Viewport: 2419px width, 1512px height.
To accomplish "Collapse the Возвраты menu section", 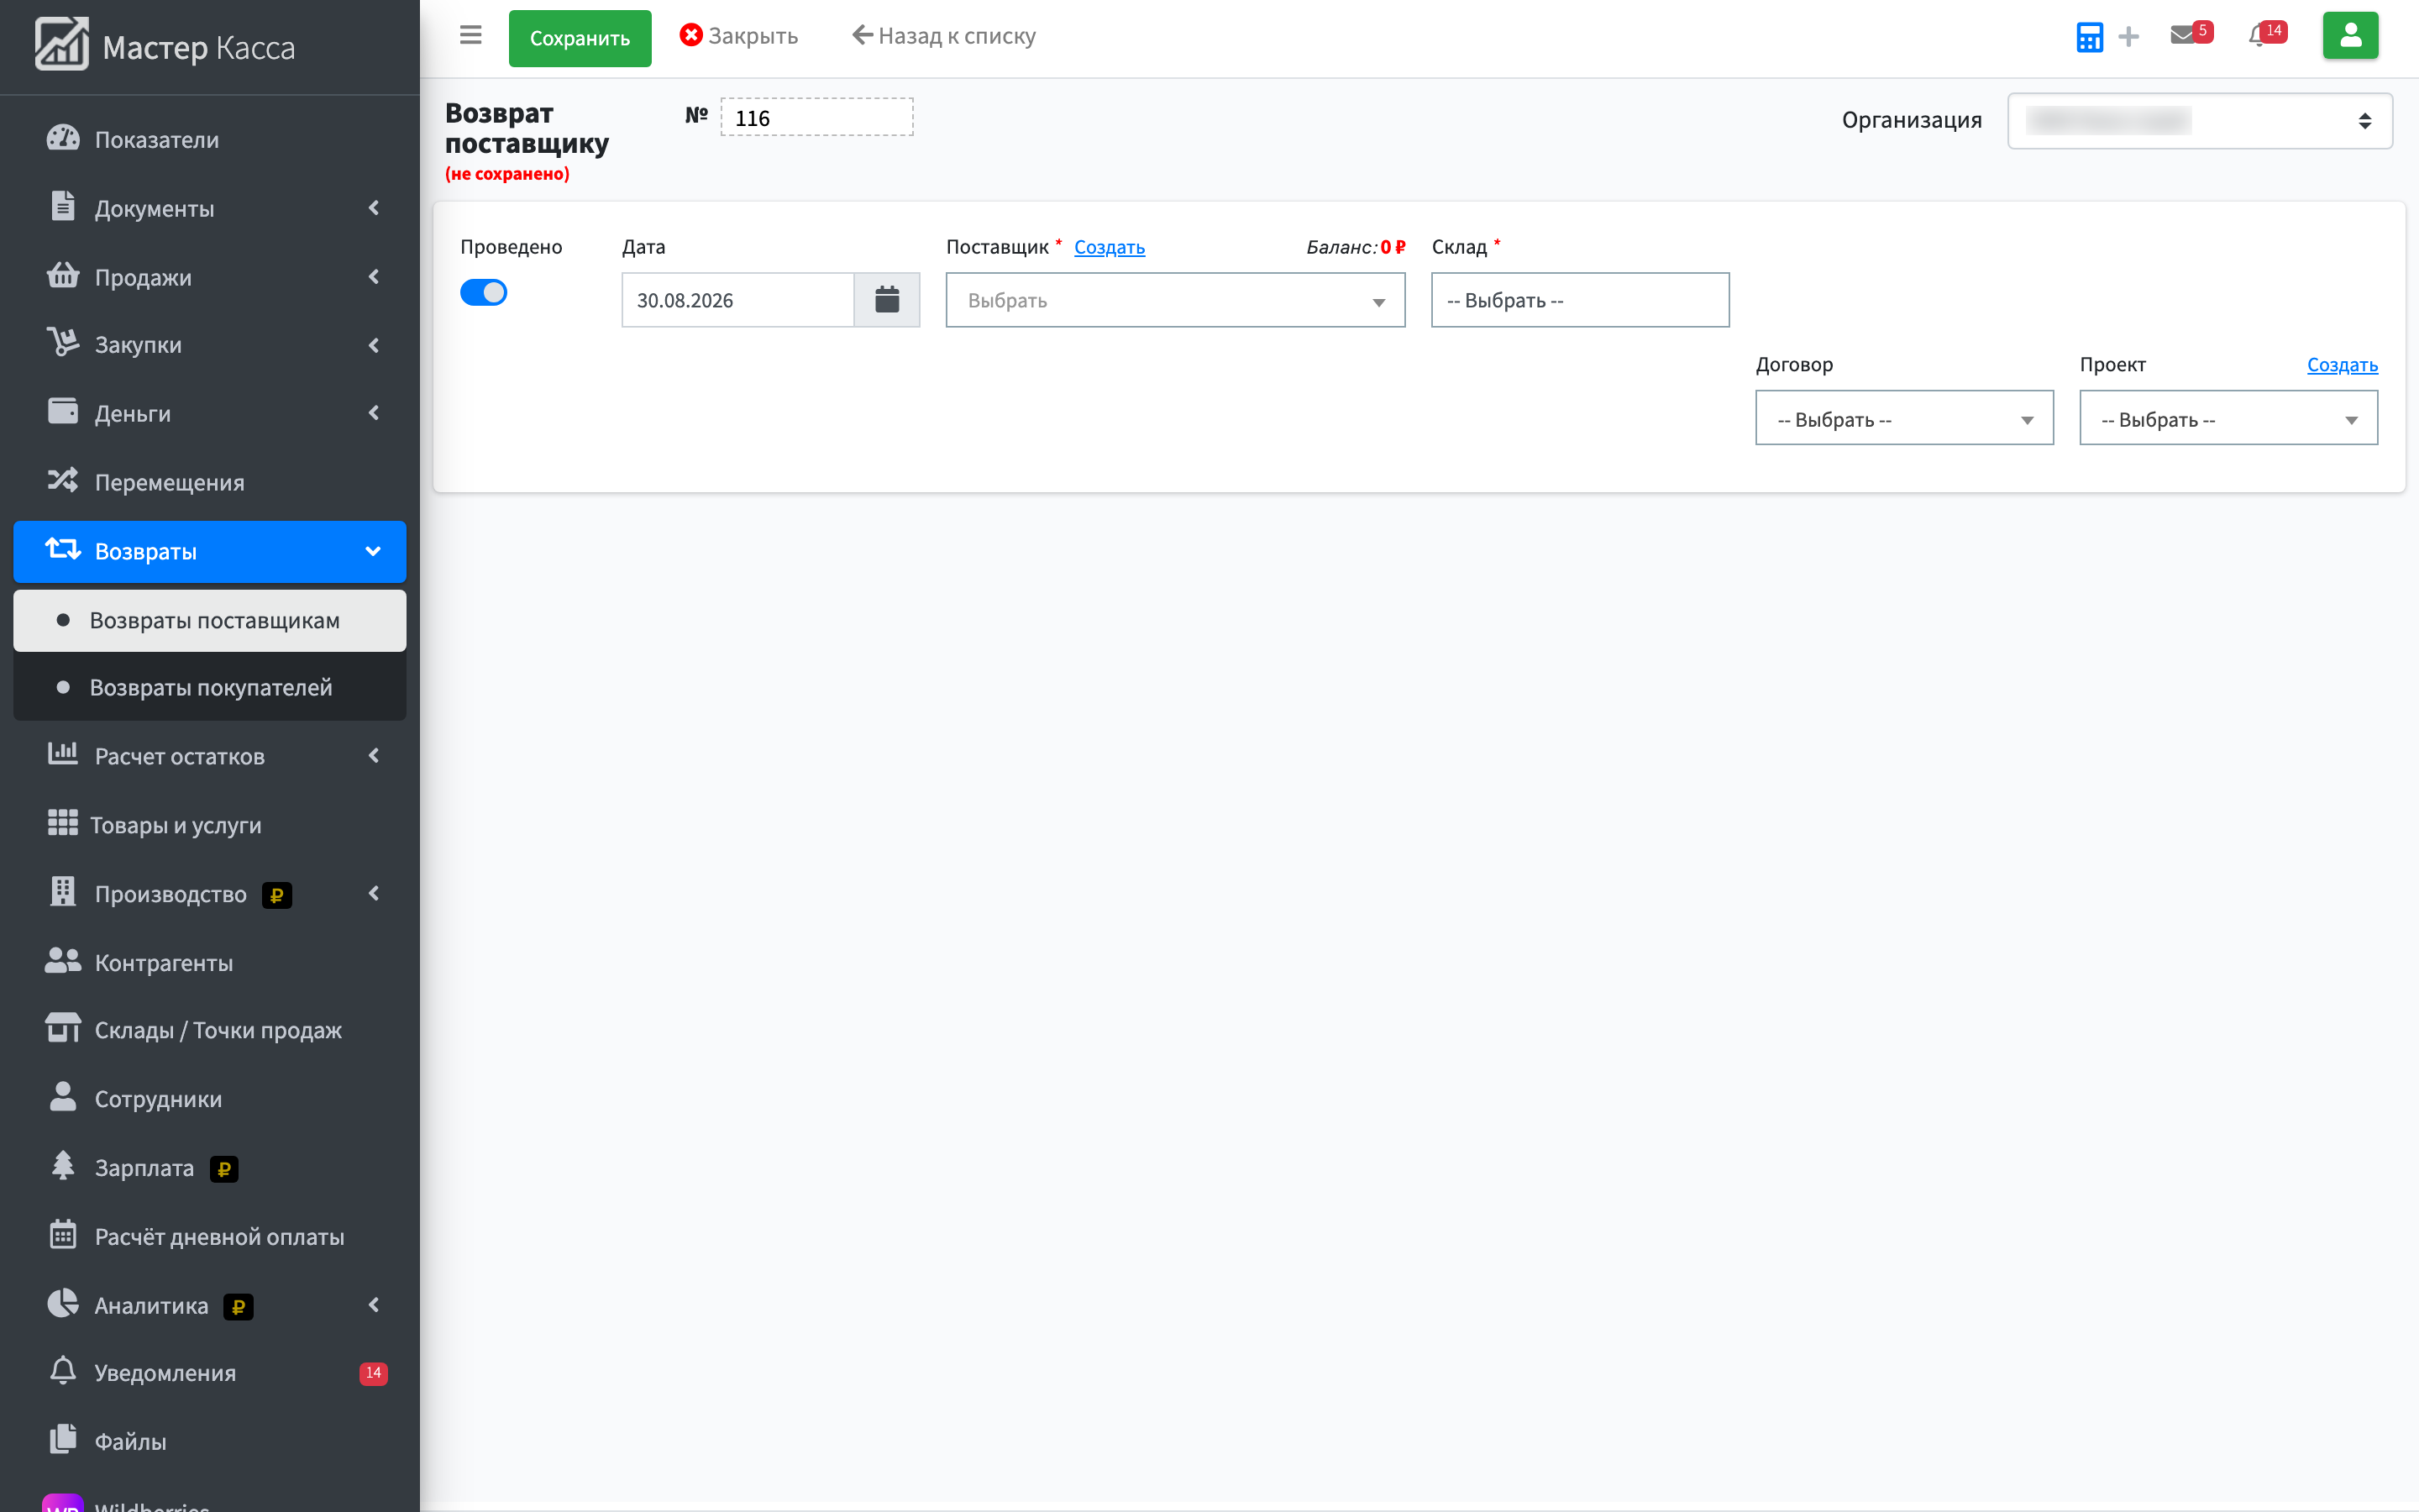I will 210,551.
